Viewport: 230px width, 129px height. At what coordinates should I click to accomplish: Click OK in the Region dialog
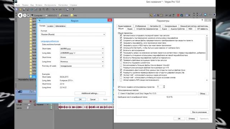[x=80, y=100]
